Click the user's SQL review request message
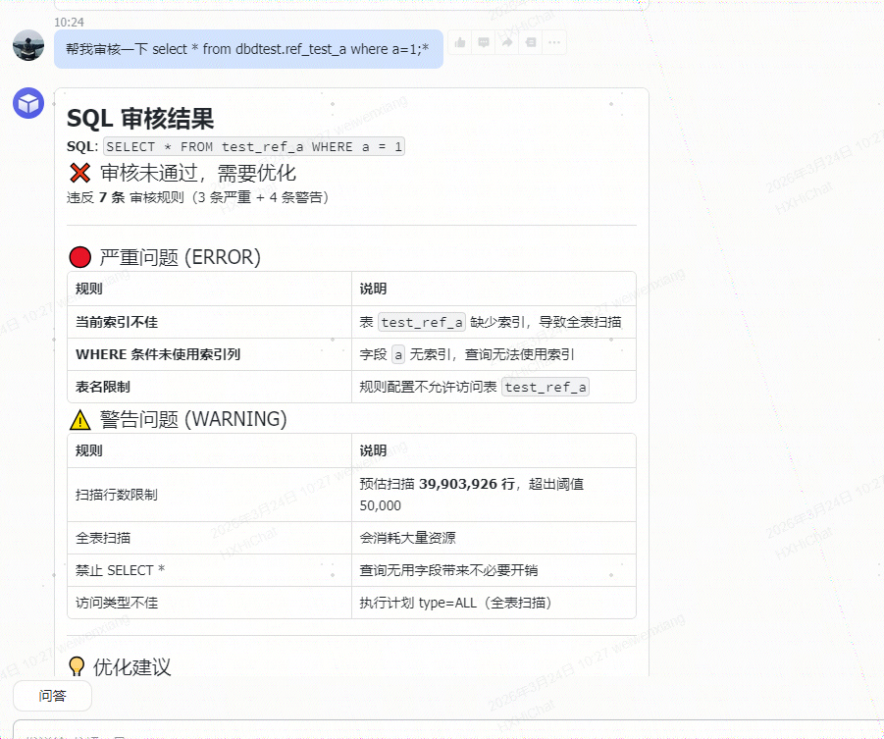884x739 pixels. coord(248,49)
